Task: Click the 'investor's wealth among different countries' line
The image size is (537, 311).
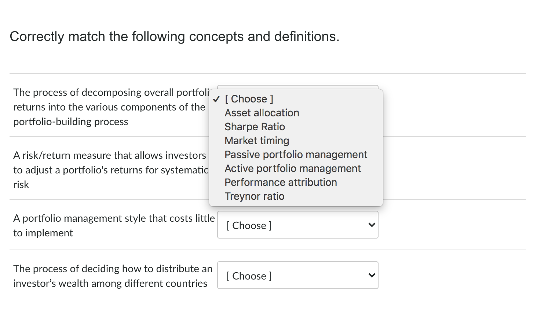Action: (x=110, y=284)
